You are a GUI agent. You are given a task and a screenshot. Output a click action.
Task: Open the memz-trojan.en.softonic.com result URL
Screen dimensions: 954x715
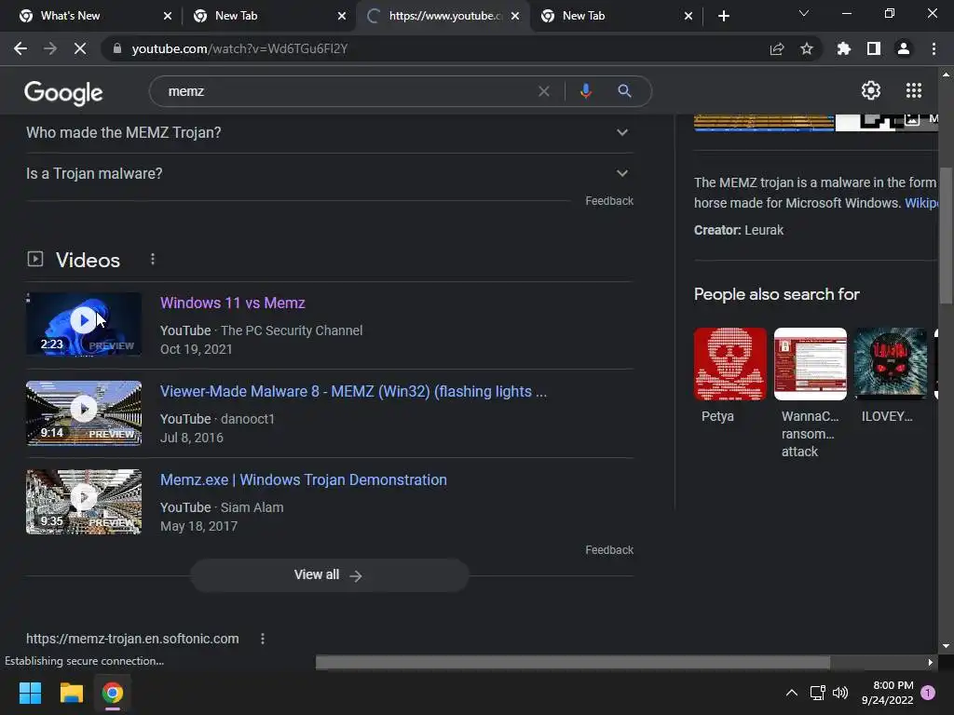coord(132,639)
